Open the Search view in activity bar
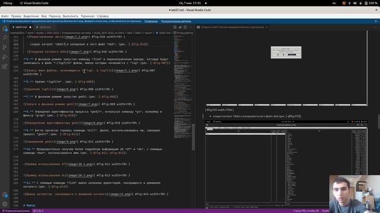Image resolution: width=380 pixels, height=213 pixels. [5, 38]
